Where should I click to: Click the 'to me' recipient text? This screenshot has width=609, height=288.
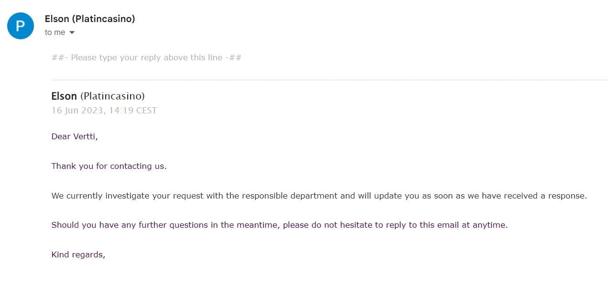55,32
